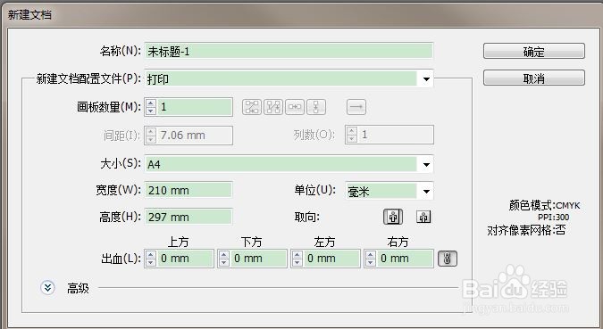The height and width of the screenshot is (329, 603).
Task: Click the right-to-left layout arrow icon
Action: tap(356, 107)
